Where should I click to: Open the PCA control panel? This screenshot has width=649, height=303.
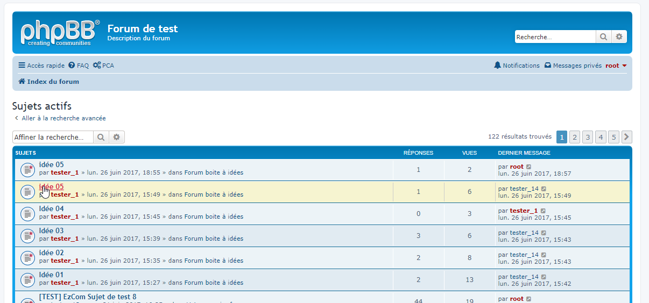point(103,66)
